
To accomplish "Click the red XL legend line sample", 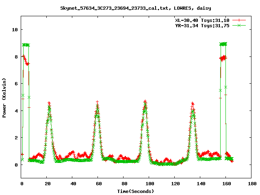I will [x=239, y=20].
